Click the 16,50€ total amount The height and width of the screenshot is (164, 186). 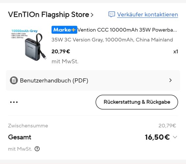(157, 137)
